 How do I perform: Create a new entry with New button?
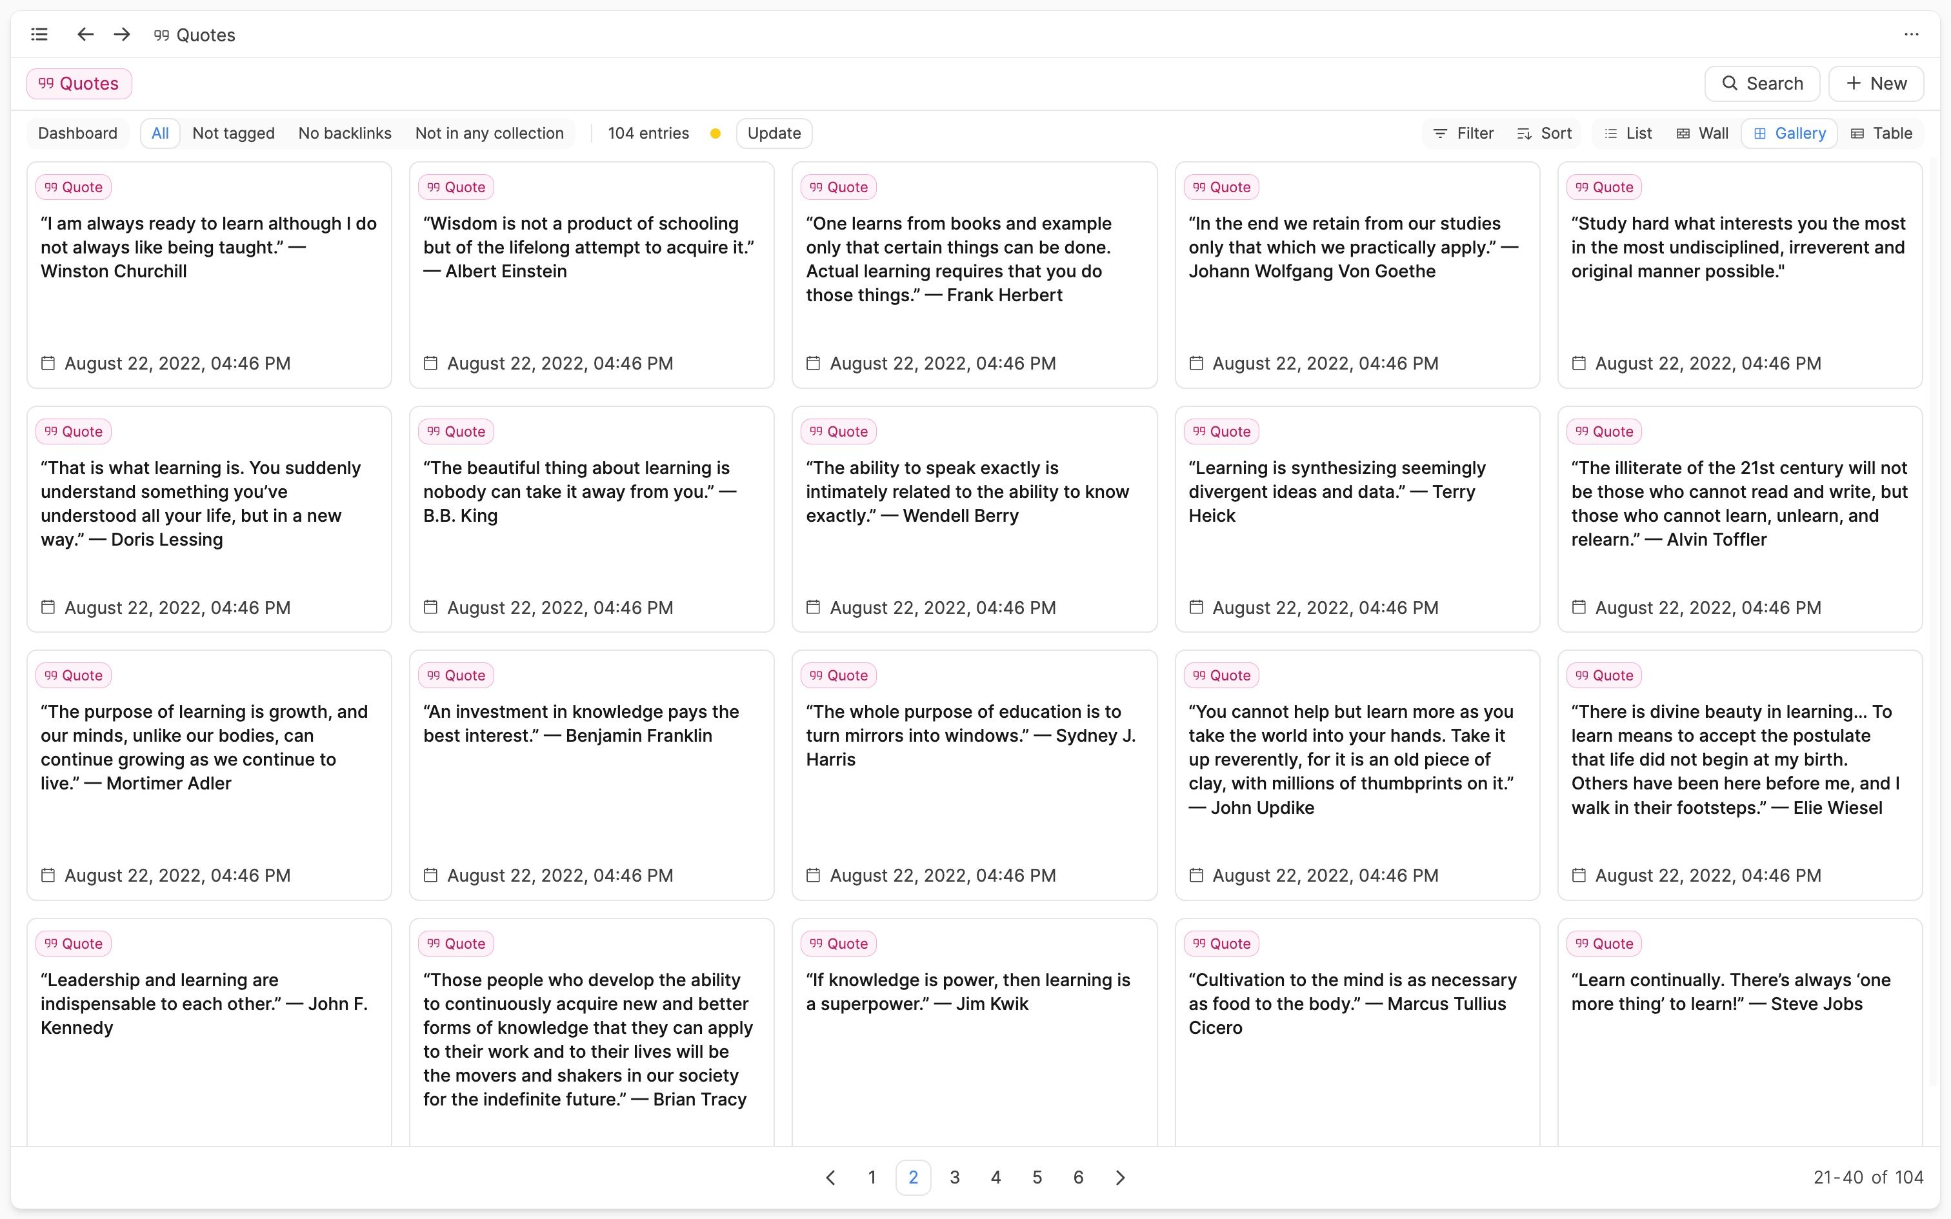pos(1876,83)
